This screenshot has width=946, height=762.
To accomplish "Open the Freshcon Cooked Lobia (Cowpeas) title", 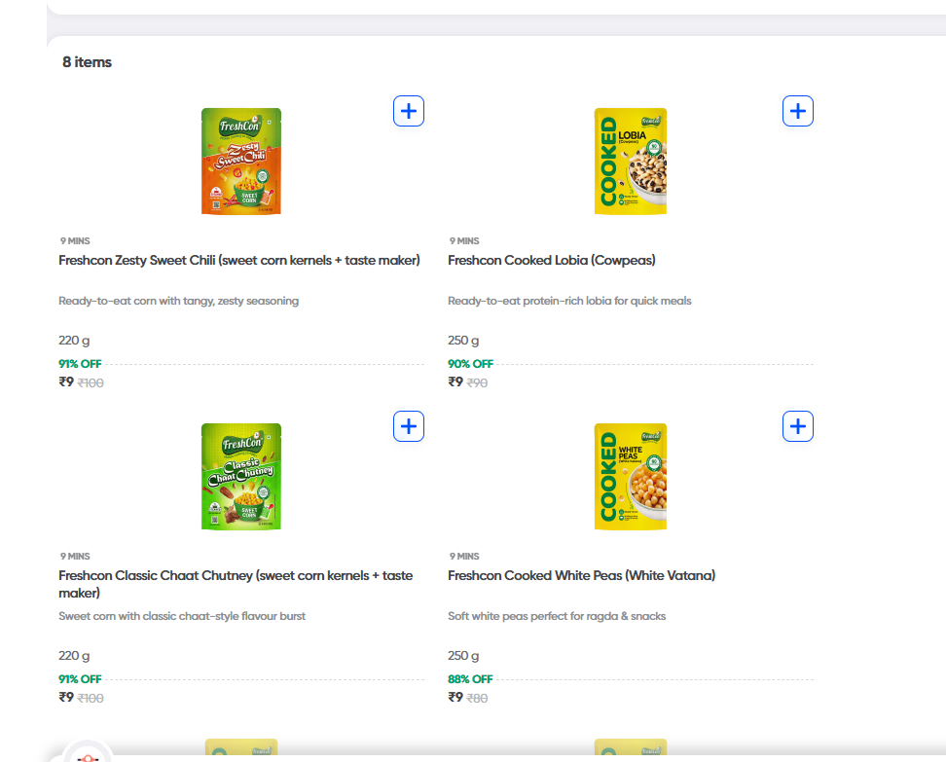I will tap(552, 260).
